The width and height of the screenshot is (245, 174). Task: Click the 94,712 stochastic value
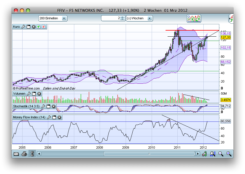225,106
